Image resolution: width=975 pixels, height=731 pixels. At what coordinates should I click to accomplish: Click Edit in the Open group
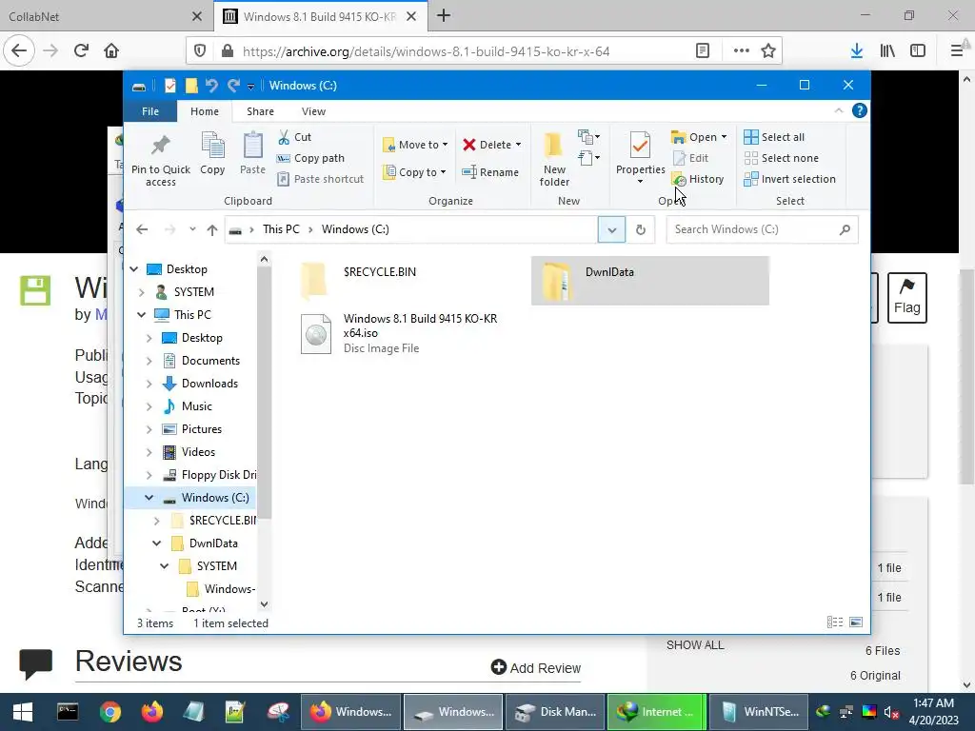click(x=690, y=158)
